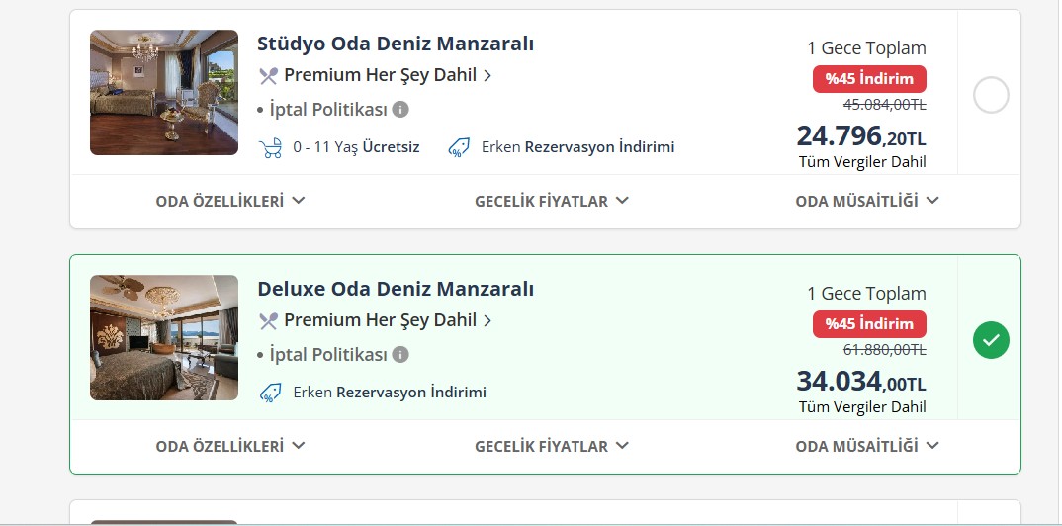Click info icon beside Deluxe İptal Politikası
The image size is (1062, 526).
pos(400,354)
